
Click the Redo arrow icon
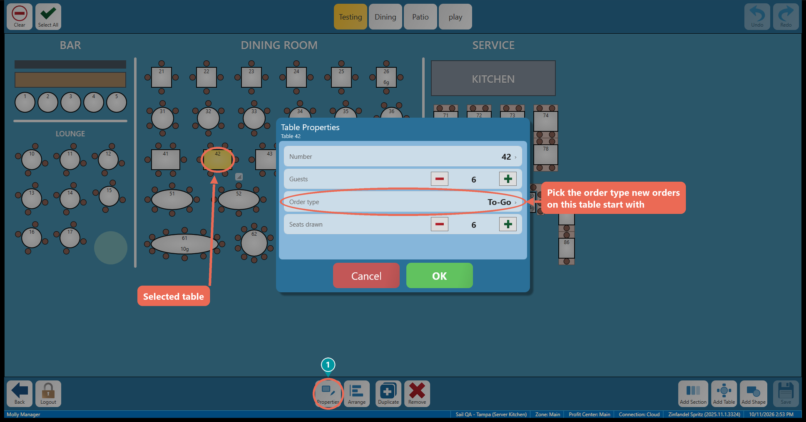(x=786, y=17)
